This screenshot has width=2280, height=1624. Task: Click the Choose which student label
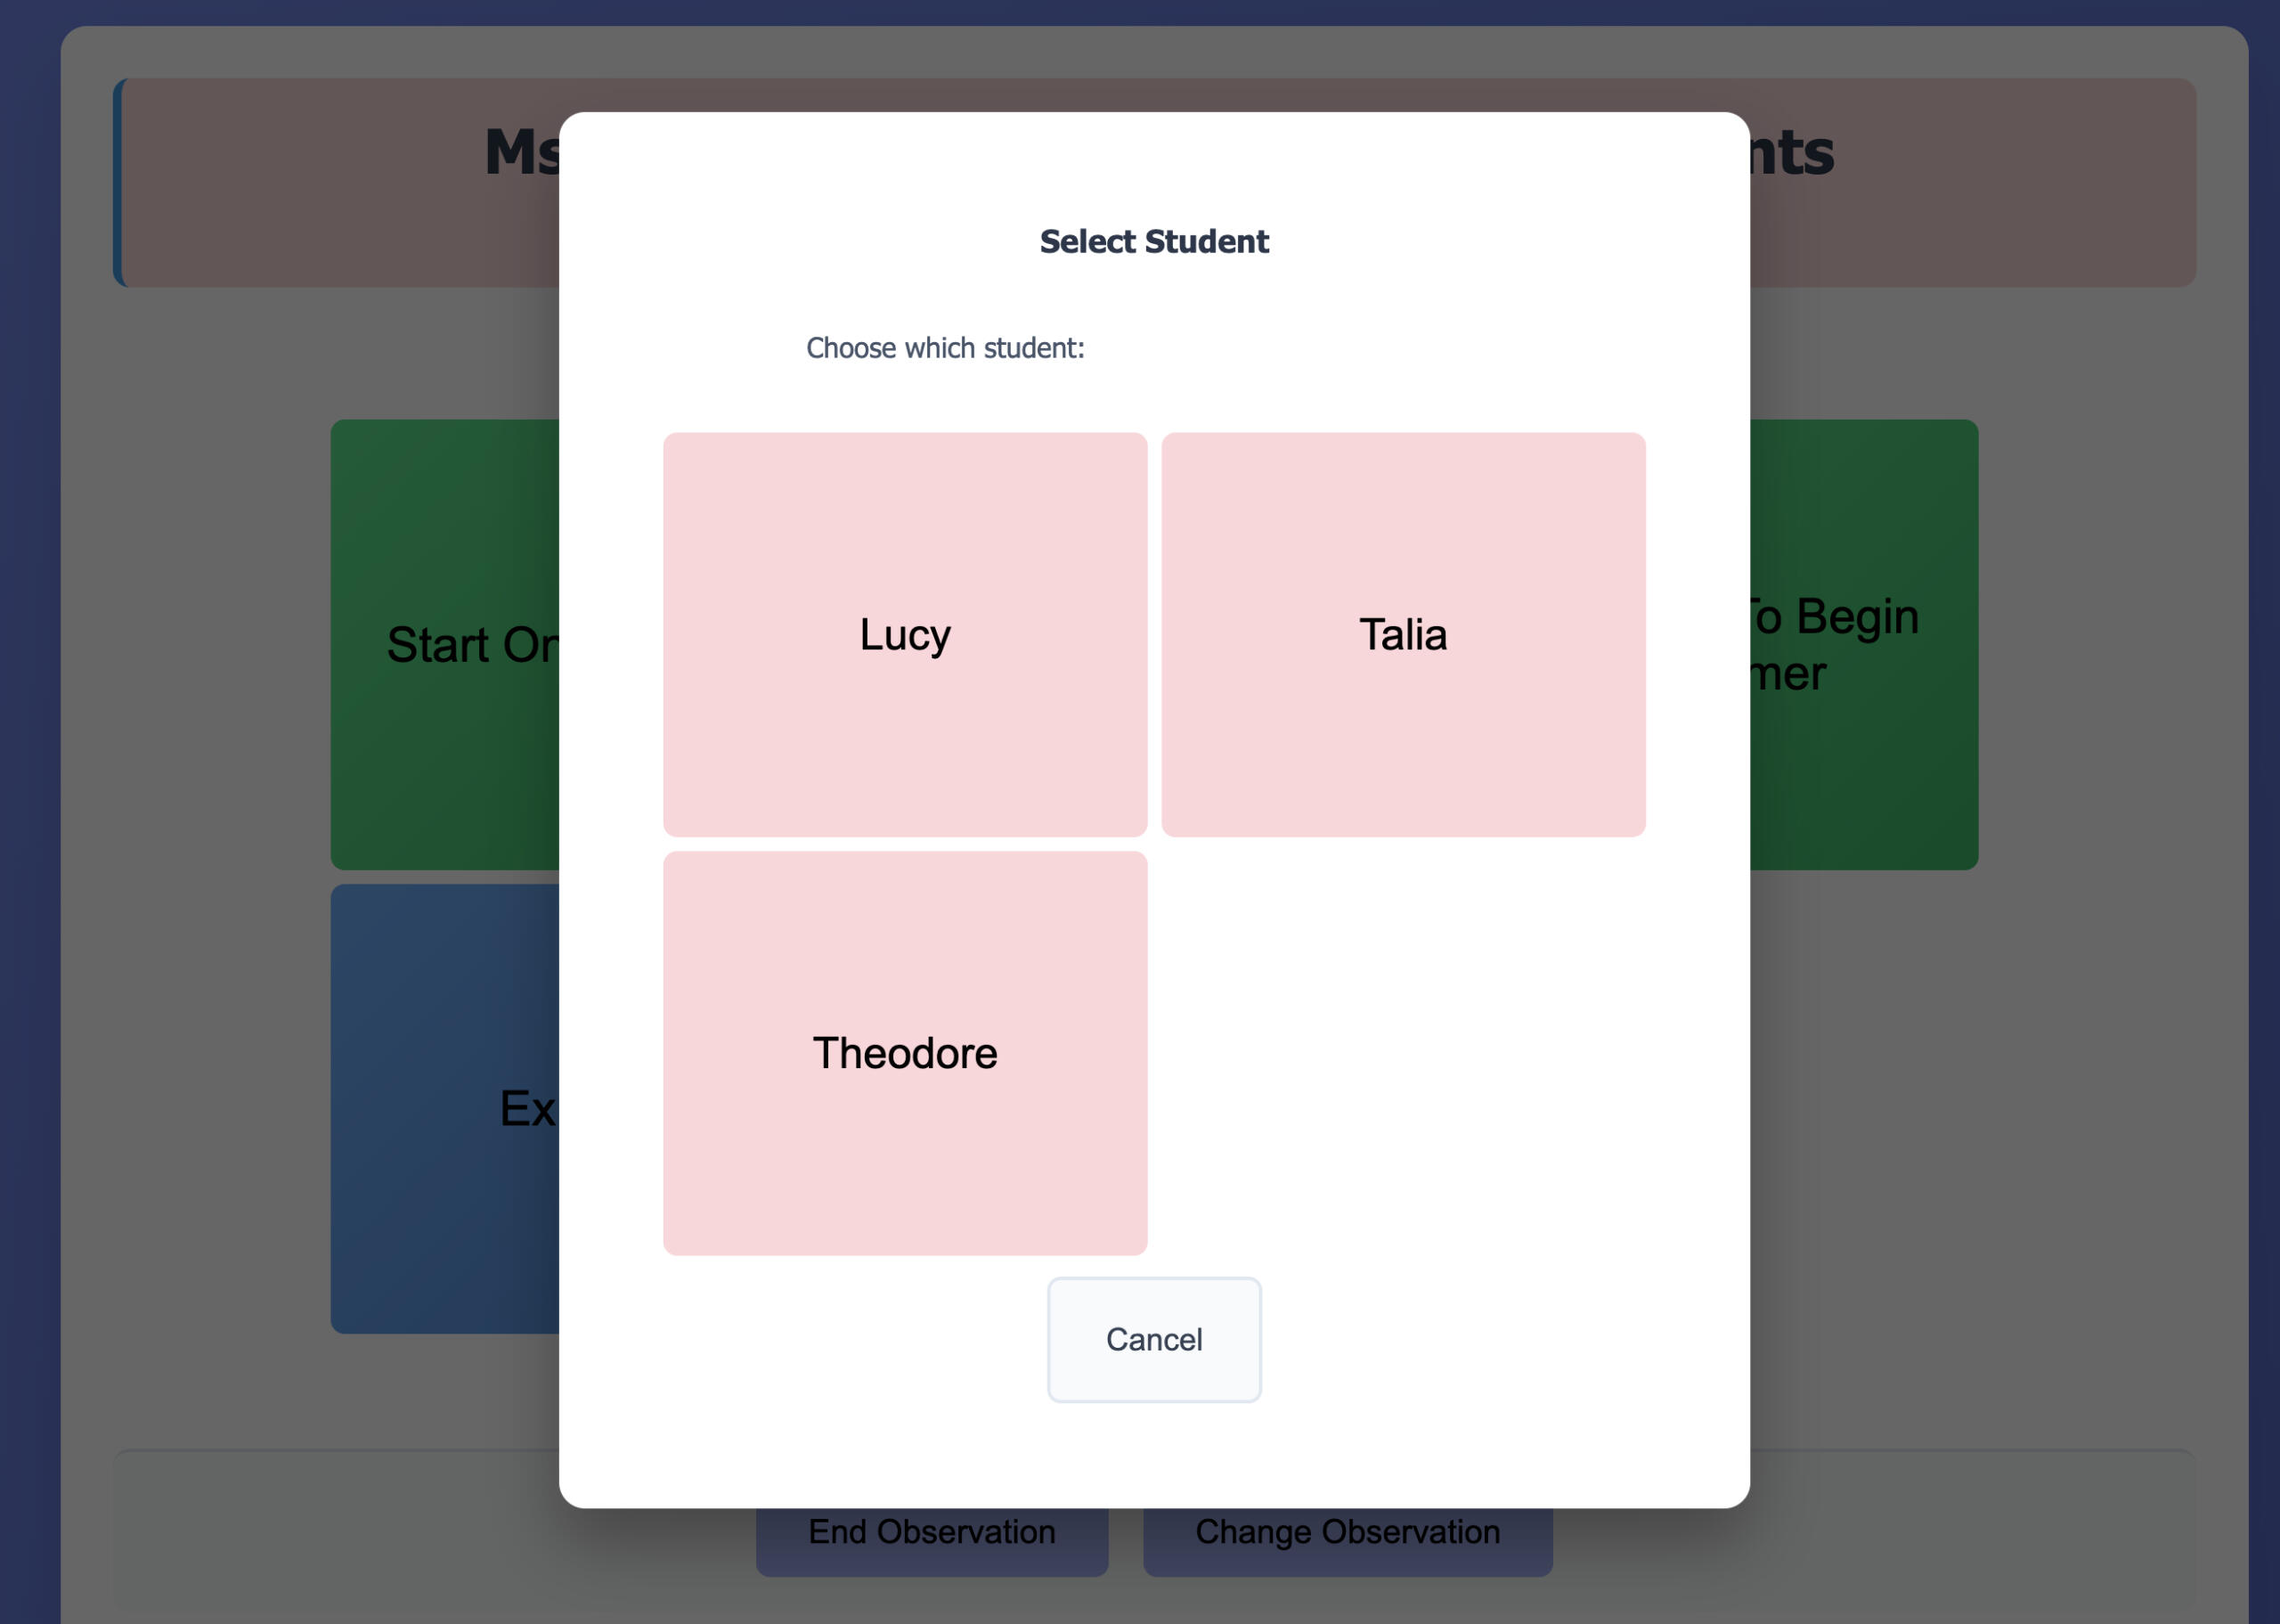[x=945, y=348]
